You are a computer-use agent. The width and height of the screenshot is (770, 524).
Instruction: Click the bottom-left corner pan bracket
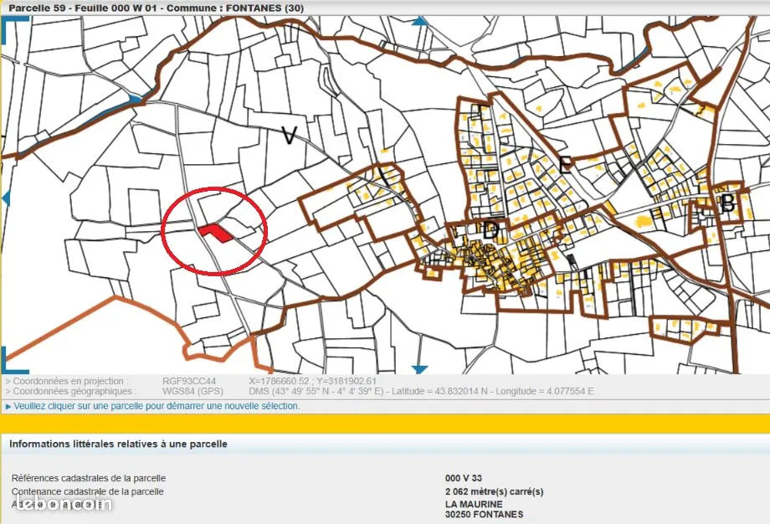(15, 361)
